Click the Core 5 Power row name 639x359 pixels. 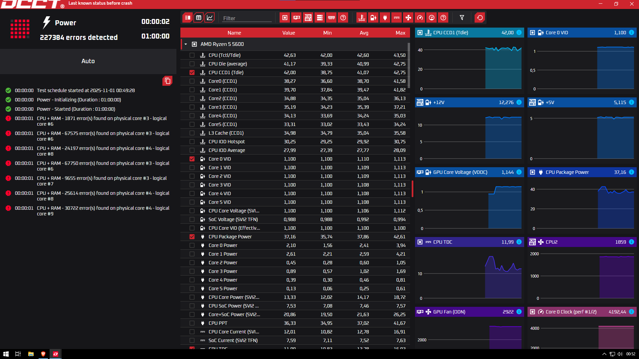(x=223, y=289)
